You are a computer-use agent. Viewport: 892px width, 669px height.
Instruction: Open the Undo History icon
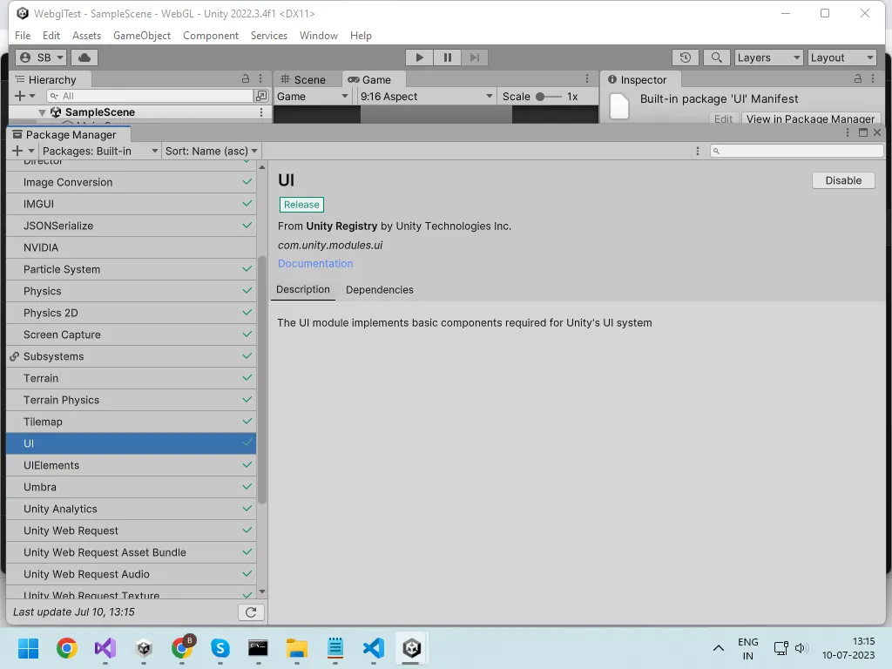(686, 57)
